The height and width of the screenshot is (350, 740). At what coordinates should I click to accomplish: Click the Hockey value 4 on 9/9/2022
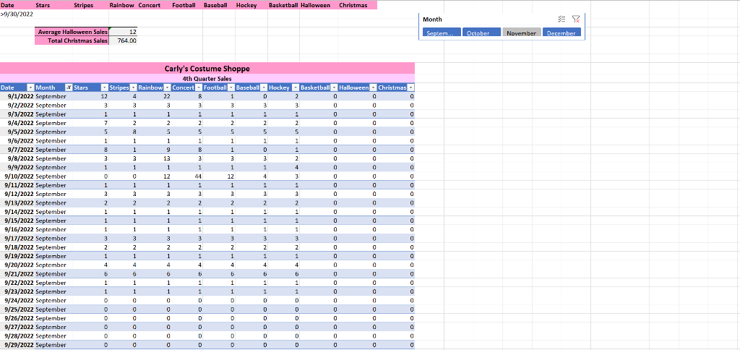coord(283,167)
